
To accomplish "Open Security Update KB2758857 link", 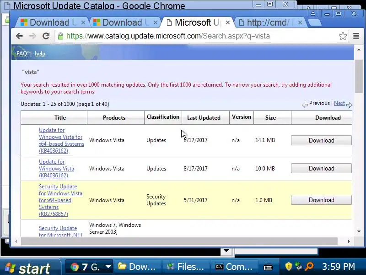I will click(60, 200).
